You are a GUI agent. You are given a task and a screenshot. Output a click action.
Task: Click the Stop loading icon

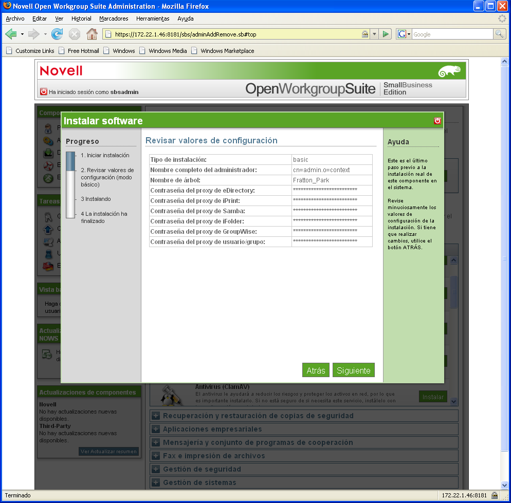75,34
